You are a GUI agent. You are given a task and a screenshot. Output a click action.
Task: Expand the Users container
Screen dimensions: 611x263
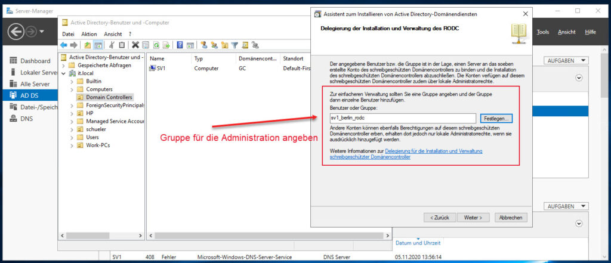(x=72, y=137)
